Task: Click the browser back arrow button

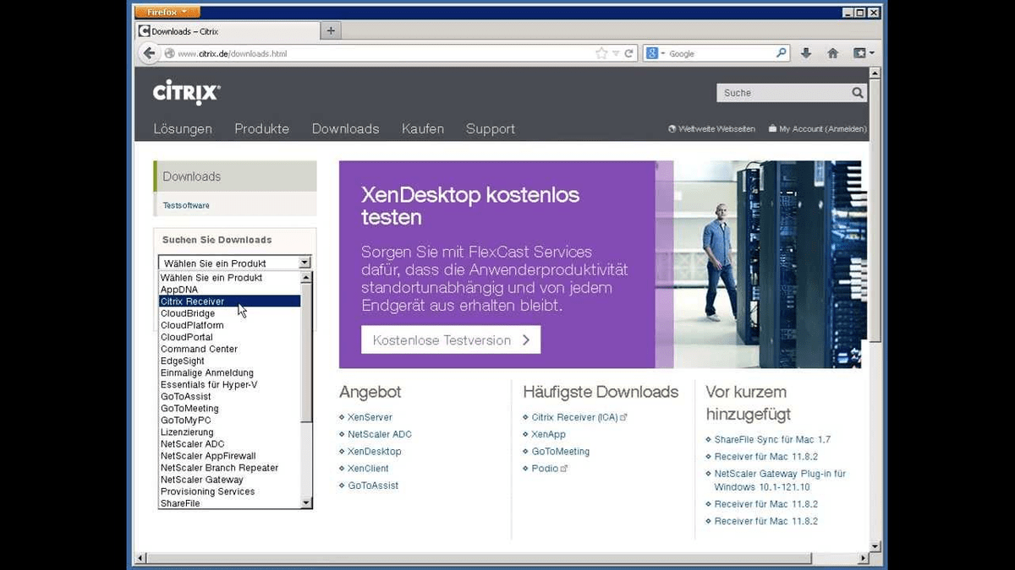Action: coord(150,53)
